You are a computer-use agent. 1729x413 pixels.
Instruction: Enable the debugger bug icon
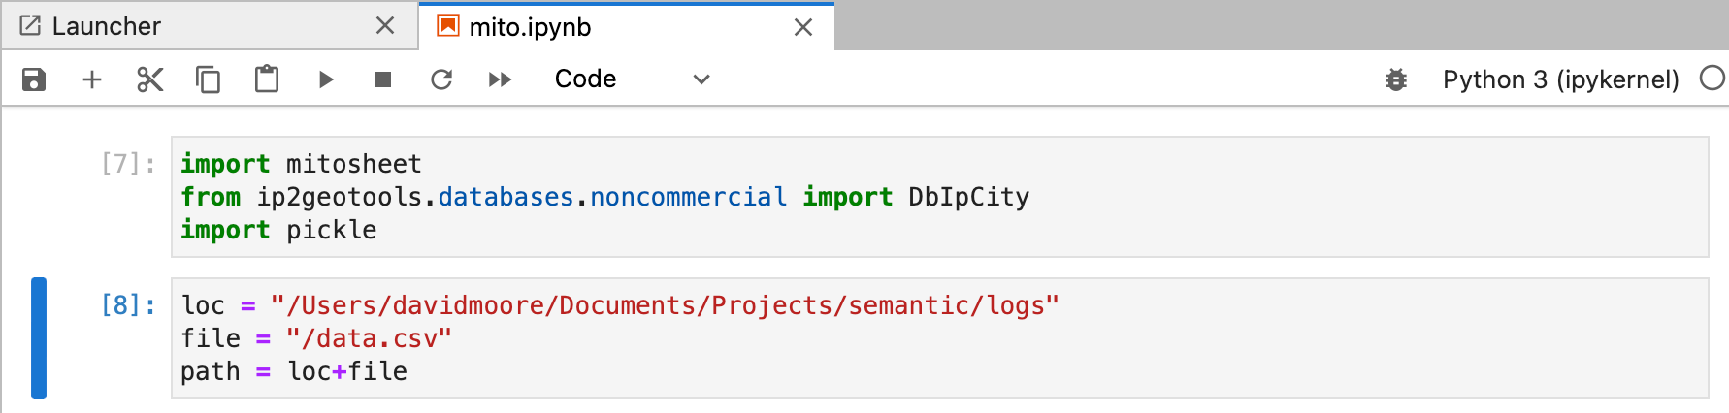click(x=1396, y=79)
